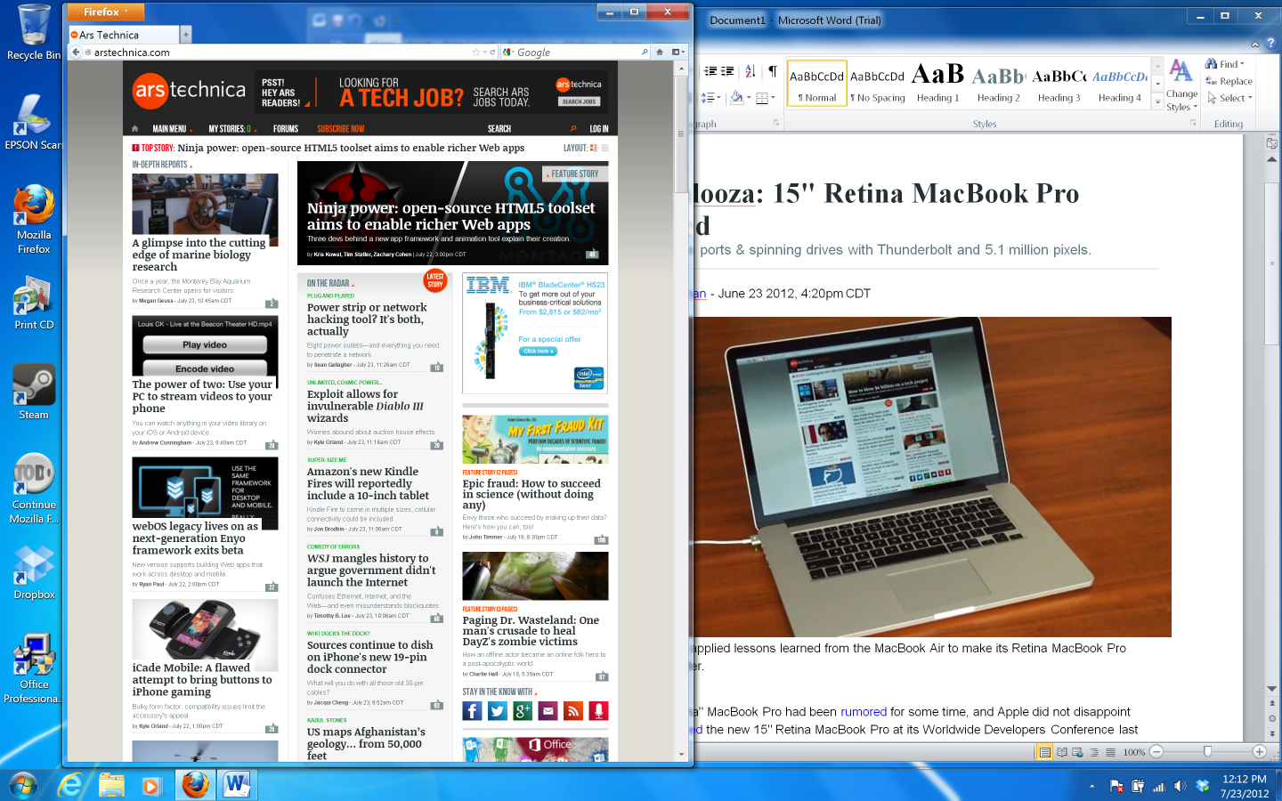
Task: Open Ars Technica's Facebook page via its icon
Action: point(472,710)
